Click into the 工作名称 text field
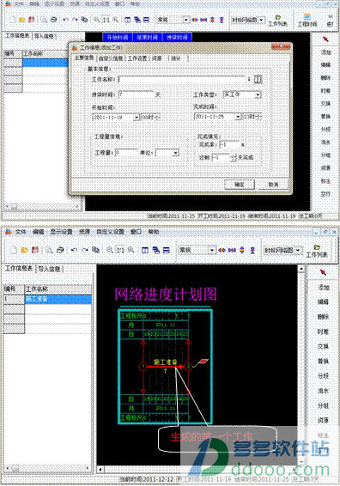 coord(182,80)
